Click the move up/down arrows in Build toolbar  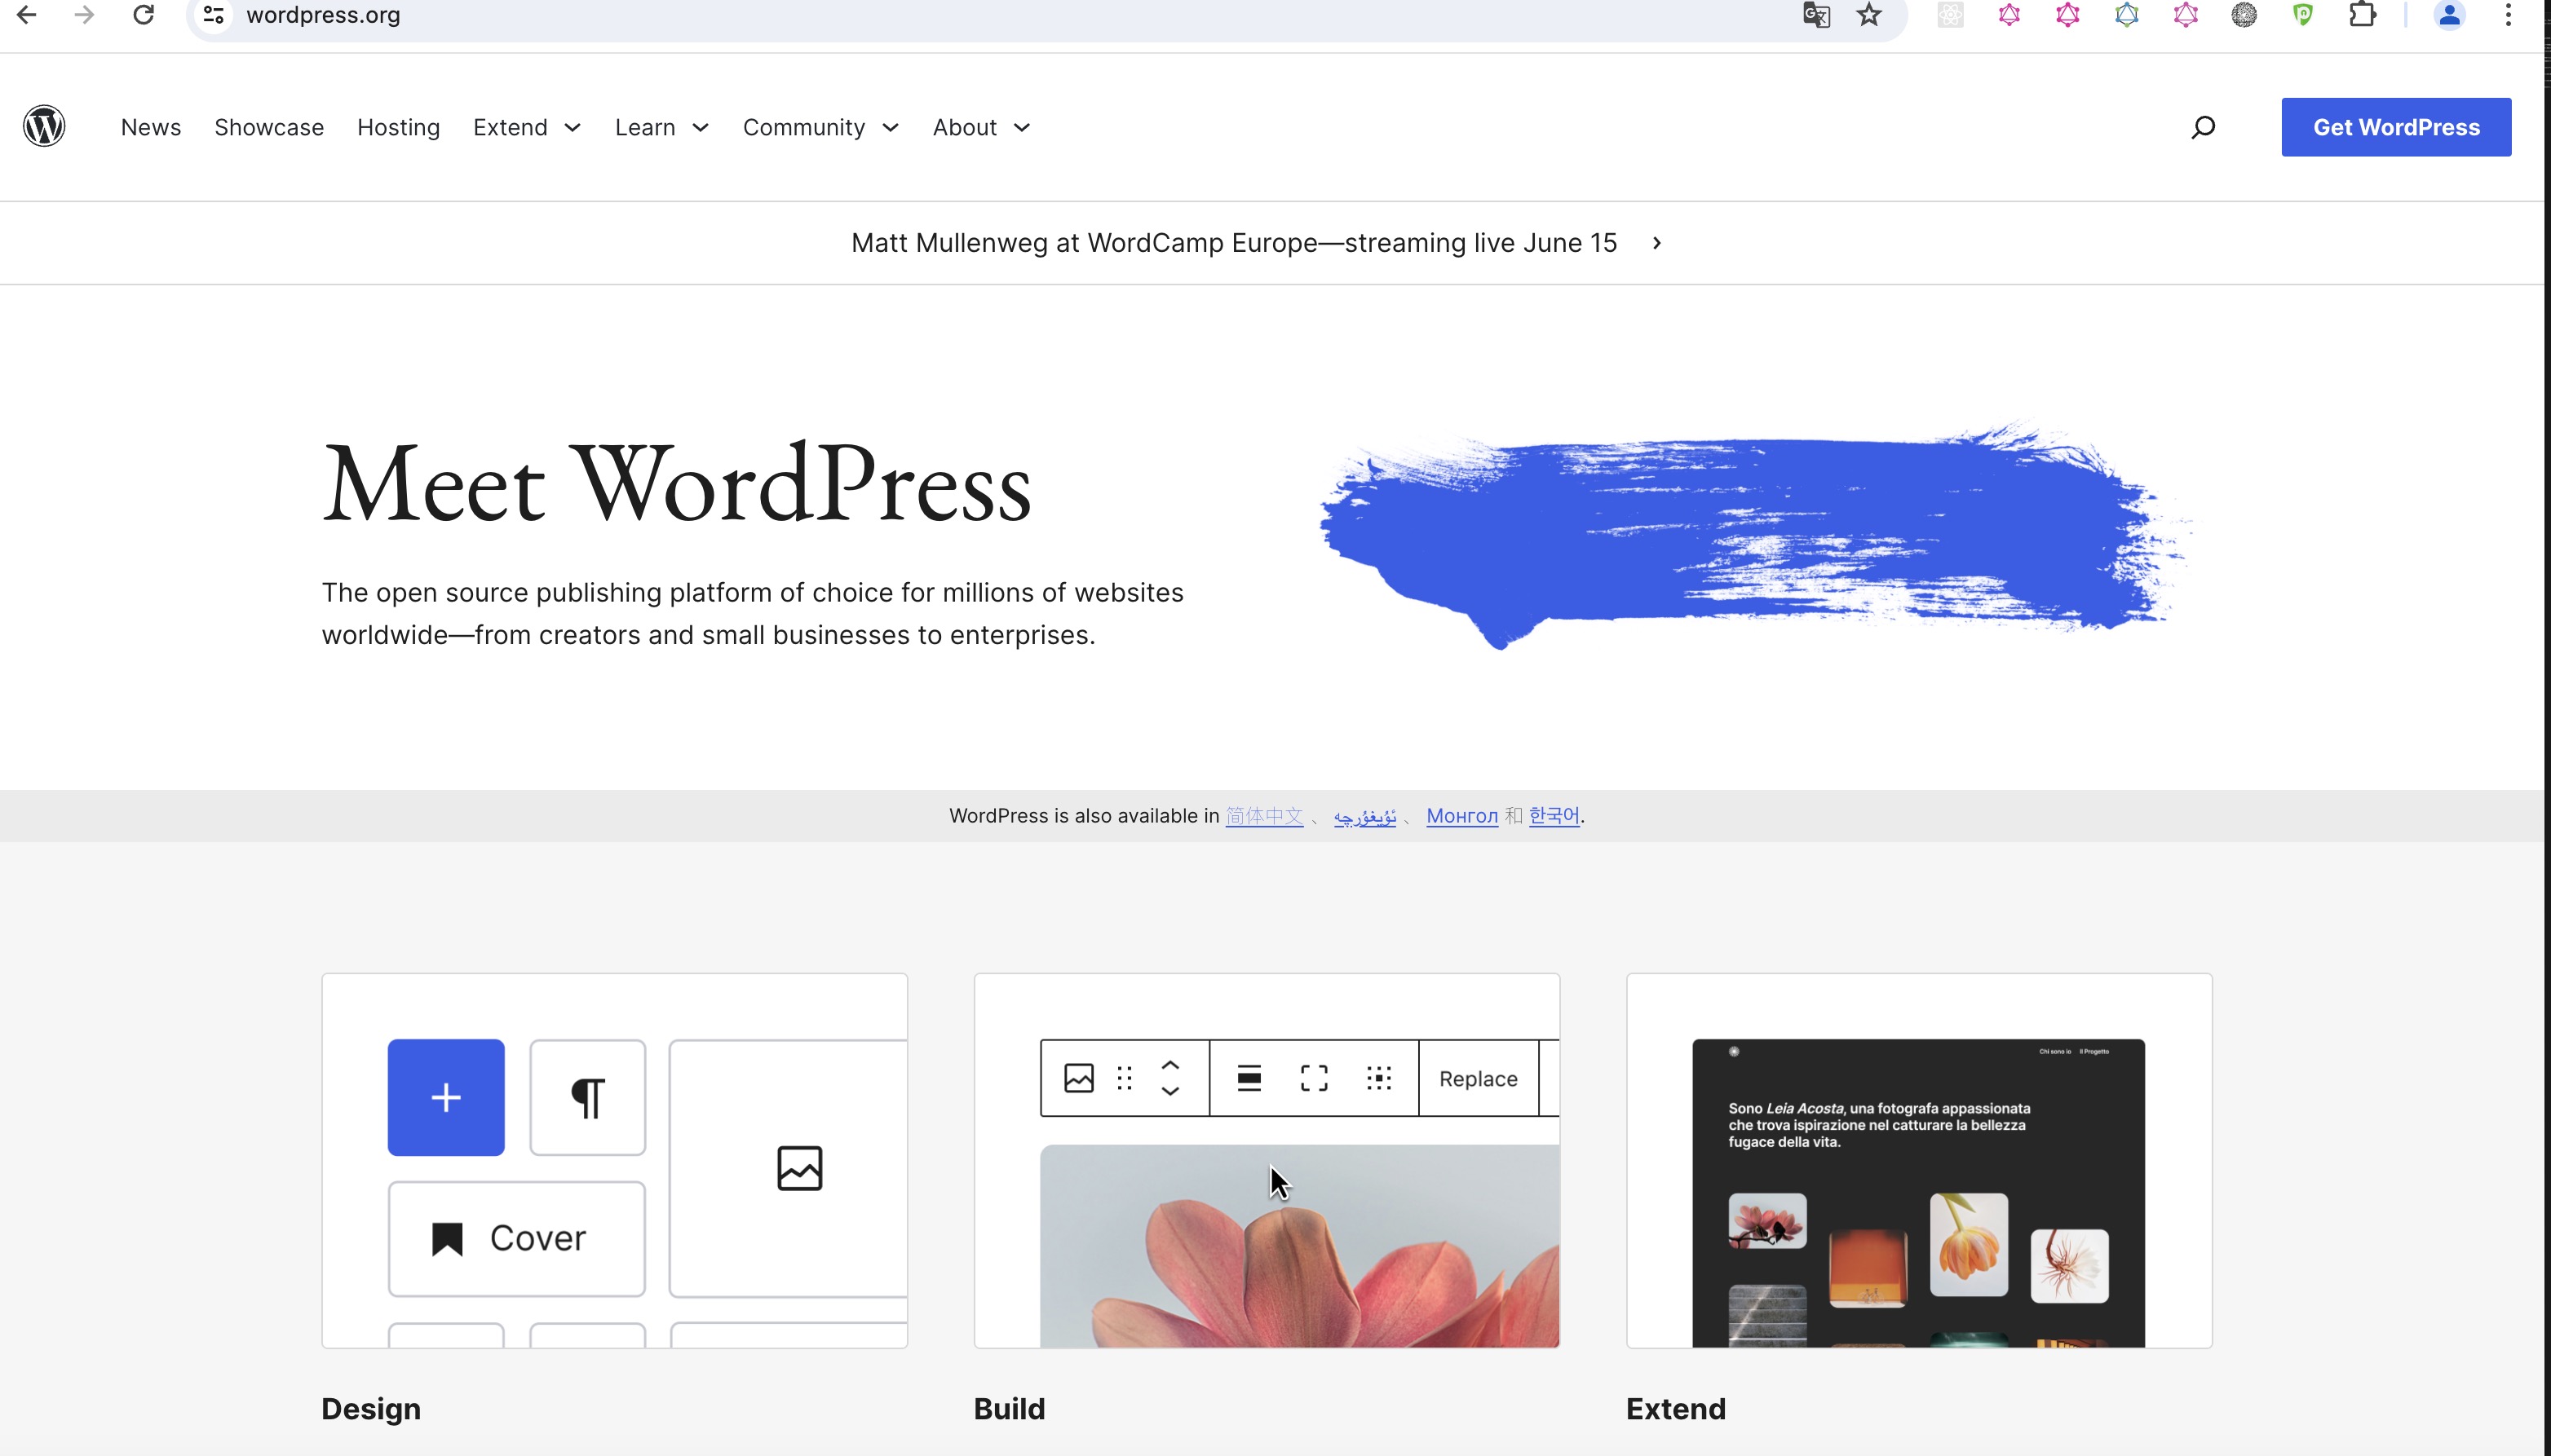click(x=1169, y=1078)
